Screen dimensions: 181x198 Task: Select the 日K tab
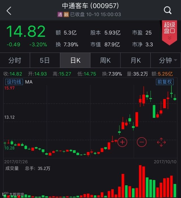point(75,60)
